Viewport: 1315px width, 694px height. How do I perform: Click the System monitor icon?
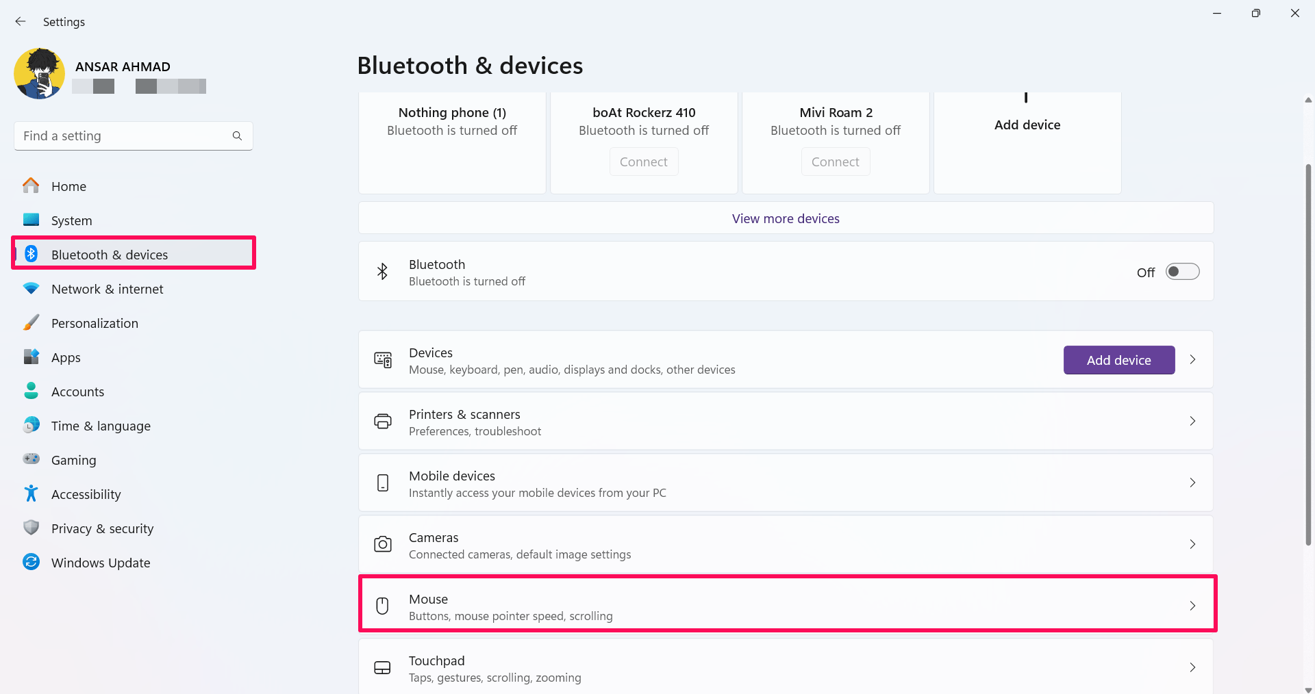click(31, 220)
